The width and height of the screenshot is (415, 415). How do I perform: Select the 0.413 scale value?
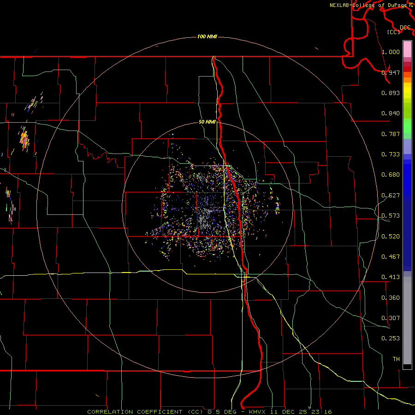[391, 277]
